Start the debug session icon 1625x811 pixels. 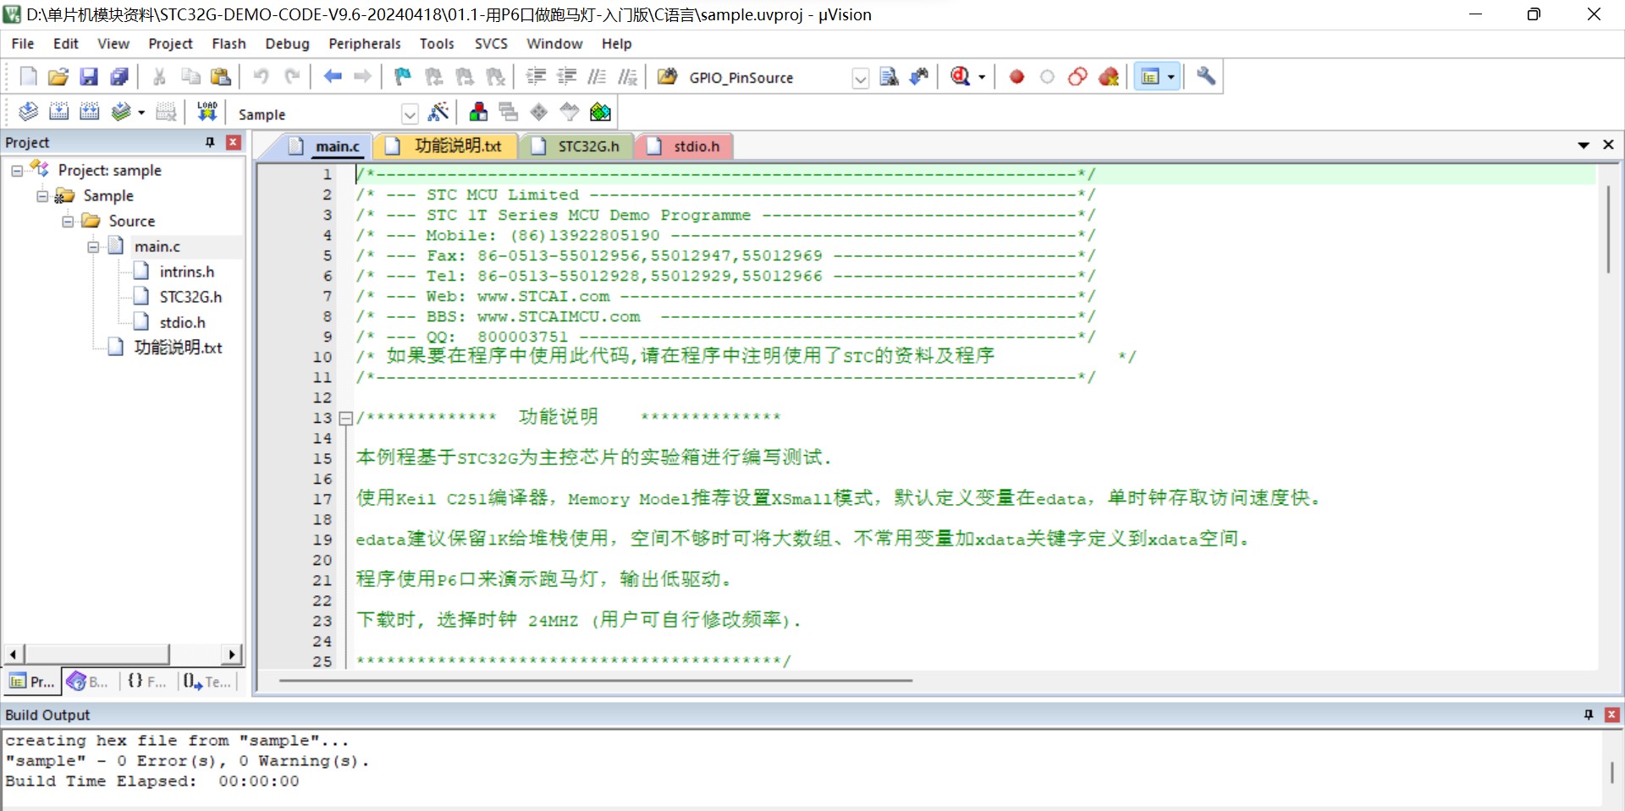[961, 77]
